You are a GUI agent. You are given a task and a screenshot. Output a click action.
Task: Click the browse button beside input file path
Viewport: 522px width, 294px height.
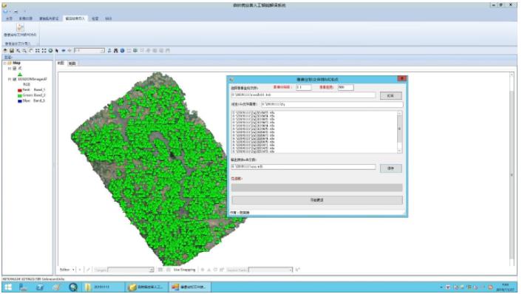click(x=391, y=96)
